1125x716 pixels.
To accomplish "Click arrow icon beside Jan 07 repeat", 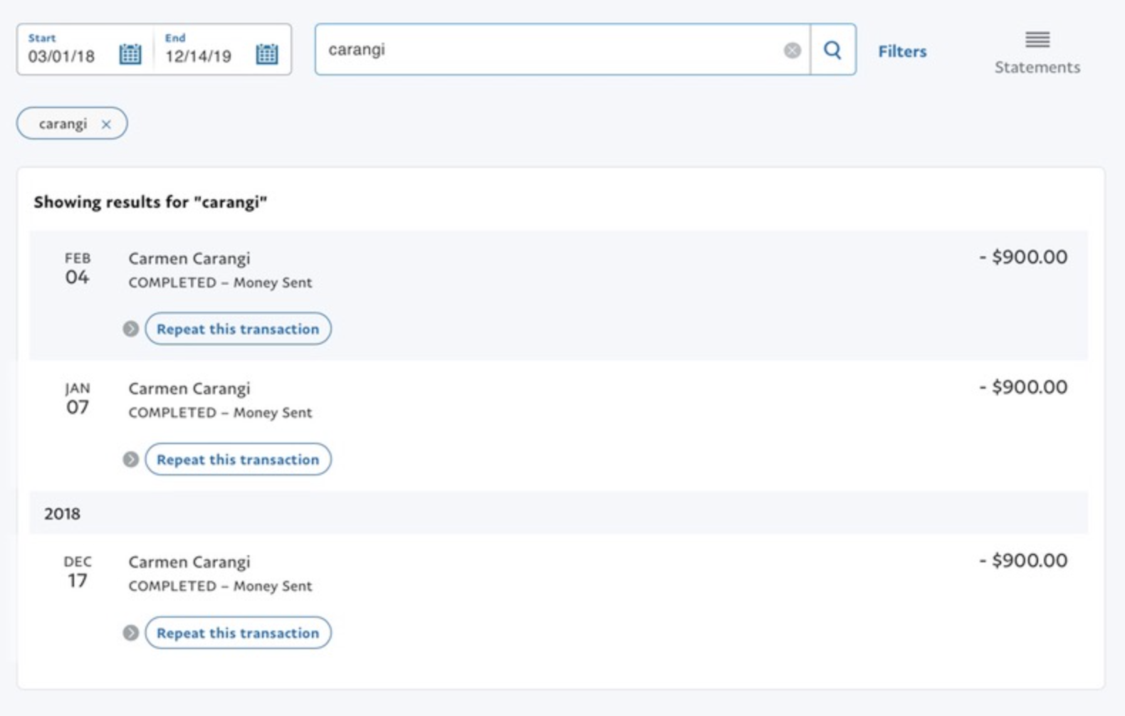I will [130, 460].
